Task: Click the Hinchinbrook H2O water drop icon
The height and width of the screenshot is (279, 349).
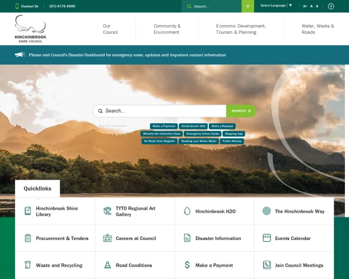Action: 187,211
